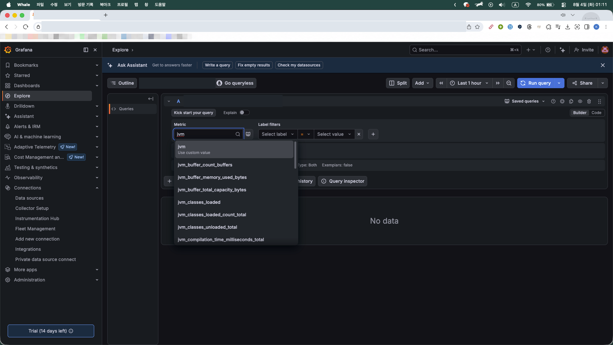Open the Share options arrow
Viewport: 613px width, 345px height.
603,83
